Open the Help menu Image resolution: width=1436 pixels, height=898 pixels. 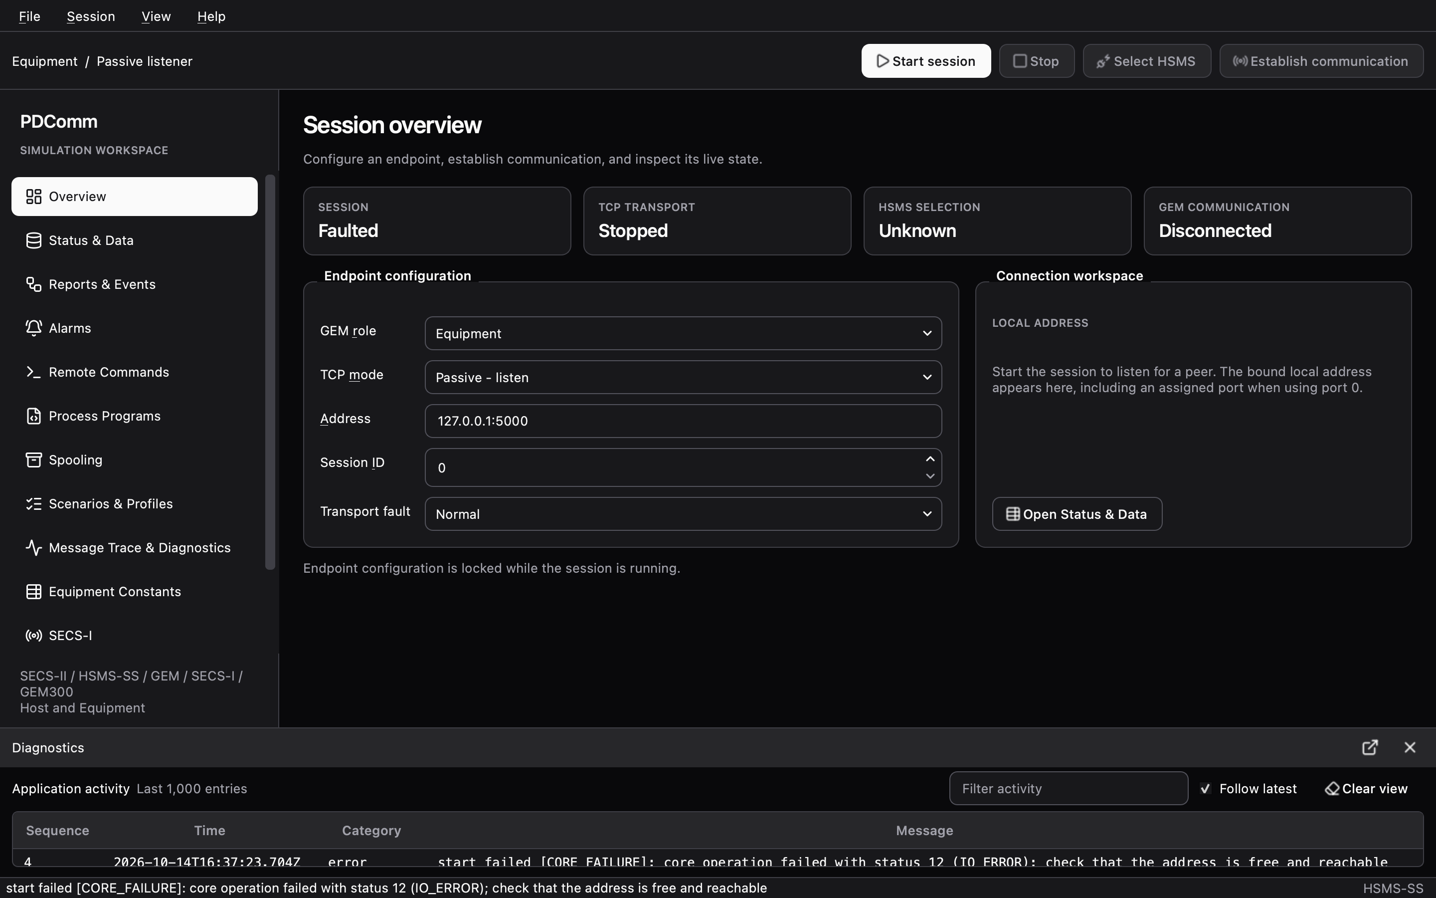pyautogui.click(x=211, y=16)
